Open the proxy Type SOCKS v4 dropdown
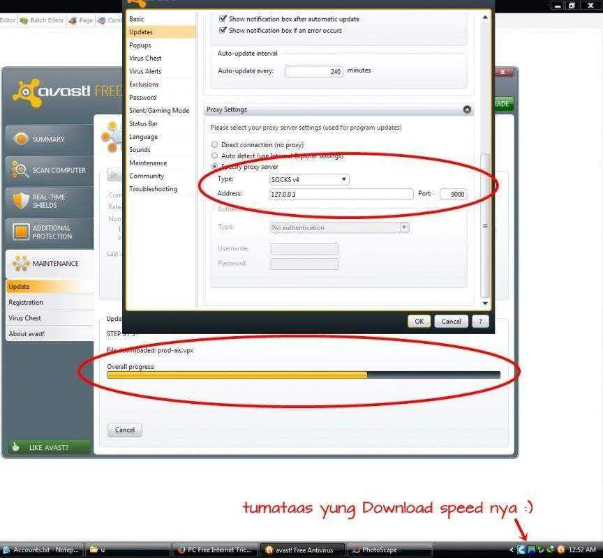The image size is (603, 558). coord(309,179)
